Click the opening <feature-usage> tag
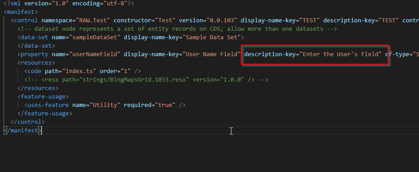 (x=43, y=97)
